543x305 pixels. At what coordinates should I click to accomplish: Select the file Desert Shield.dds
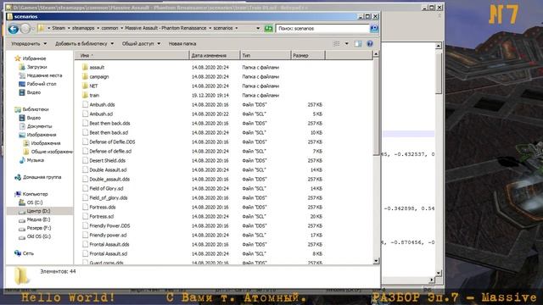pos(108,160)
